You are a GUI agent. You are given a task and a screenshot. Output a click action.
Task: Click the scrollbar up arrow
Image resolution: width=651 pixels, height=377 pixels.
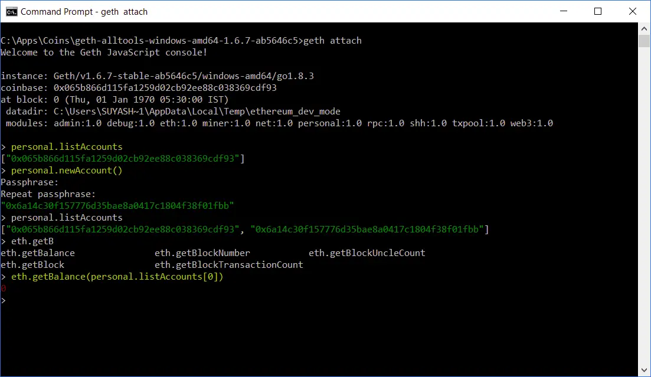tap(644, 29)
